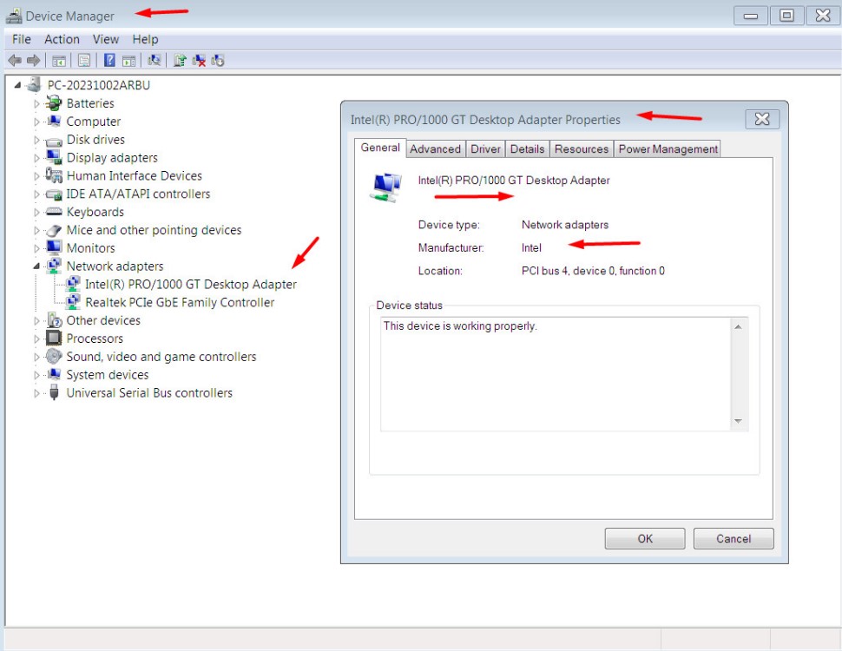Viewport: 842px width, 651px height.
Task: Expand the Computer node
Action: click(36, 122)
